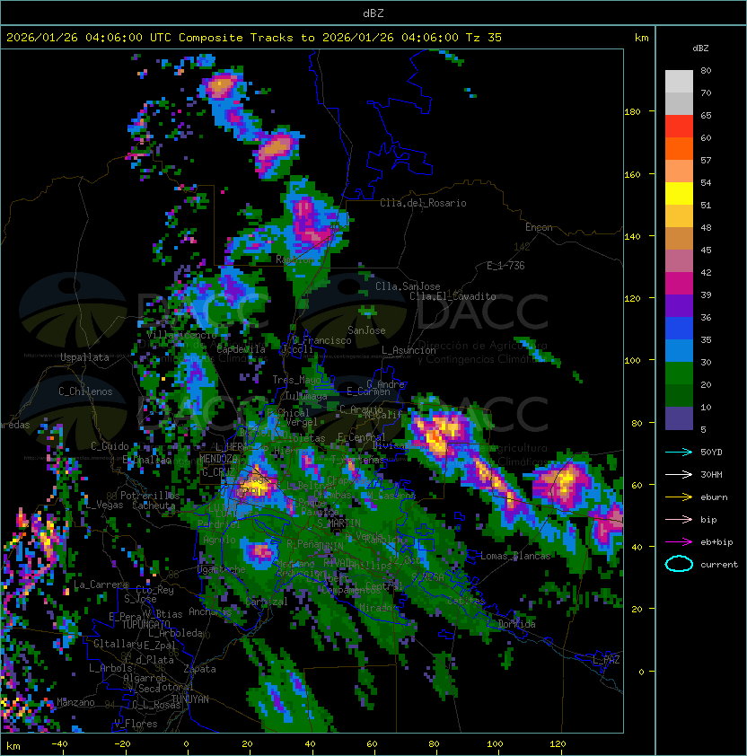Screen dimensions: 747x756
Task: Click the MENDOZA city label
Action: pyautogui.click(x=218, y=459)
